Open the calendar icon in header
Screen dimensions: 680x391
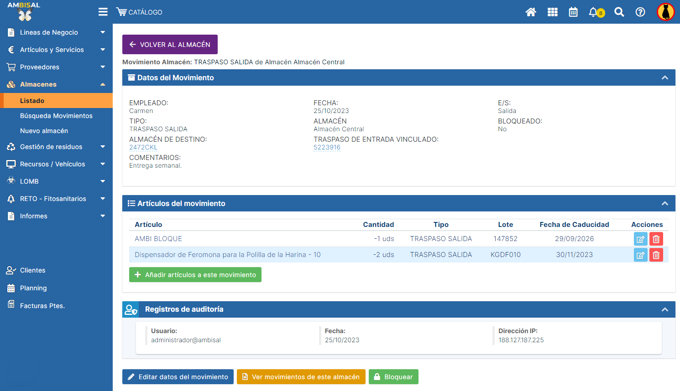[573, 12]
